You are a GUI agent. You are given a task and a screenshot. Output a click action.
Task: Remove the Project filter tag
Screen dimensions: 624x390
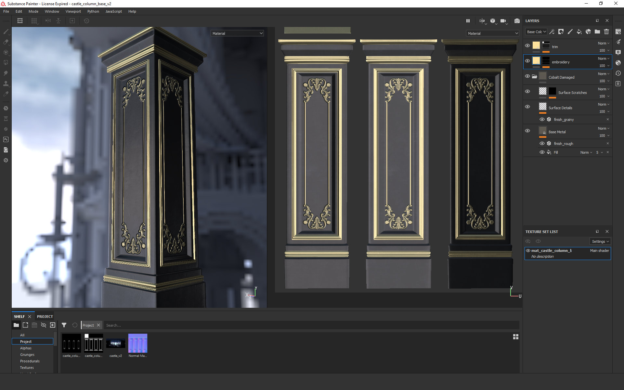click(x=98, y=325)
